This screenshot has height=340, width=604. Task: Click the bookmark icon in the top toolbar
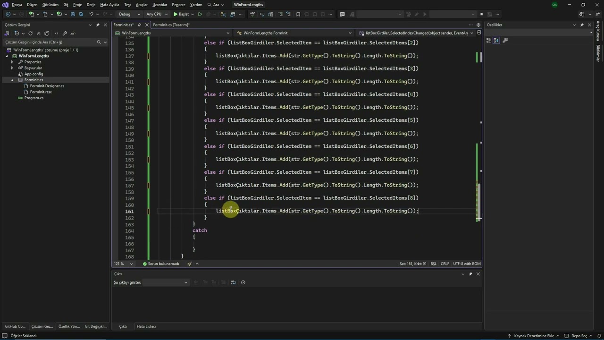pos(298,14)
